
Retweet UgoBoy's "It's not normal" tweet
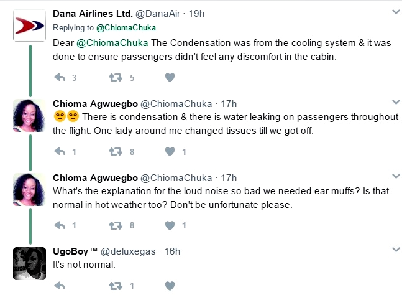coord(116,286)
